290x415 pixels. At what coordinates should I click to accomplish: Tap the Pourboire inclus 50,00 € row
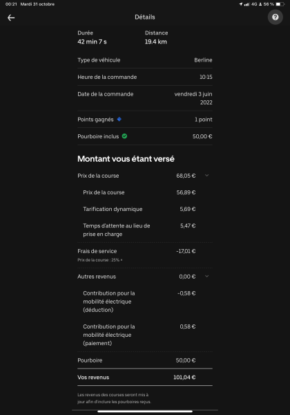pos(145,136)
